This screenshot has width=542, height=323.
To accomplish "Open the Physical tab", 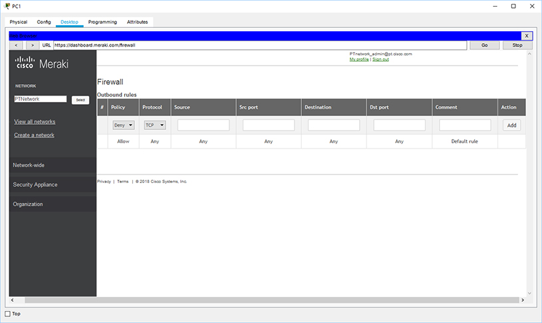I will coord(19,22).
